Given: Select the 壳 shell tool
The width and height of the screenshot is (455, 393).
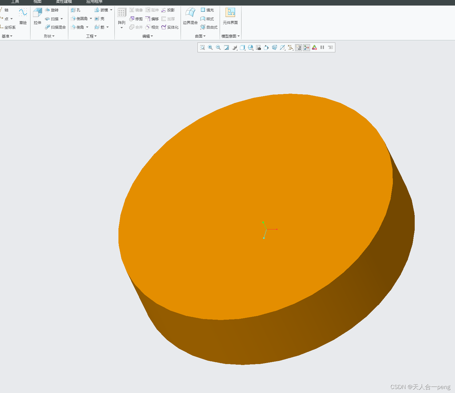Looking at the screenshot, I should click(x=99, y=19).
